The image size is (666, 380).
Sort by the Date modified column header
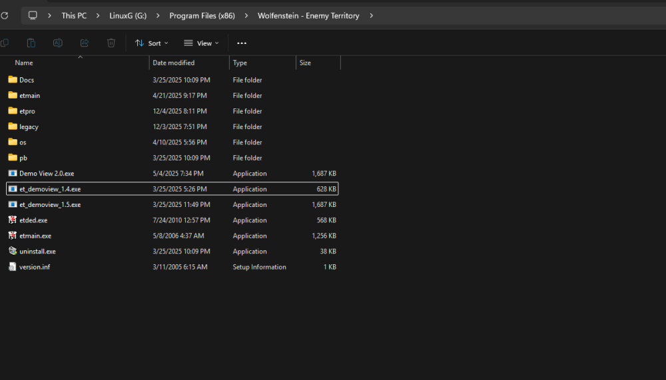pos(174,63)
